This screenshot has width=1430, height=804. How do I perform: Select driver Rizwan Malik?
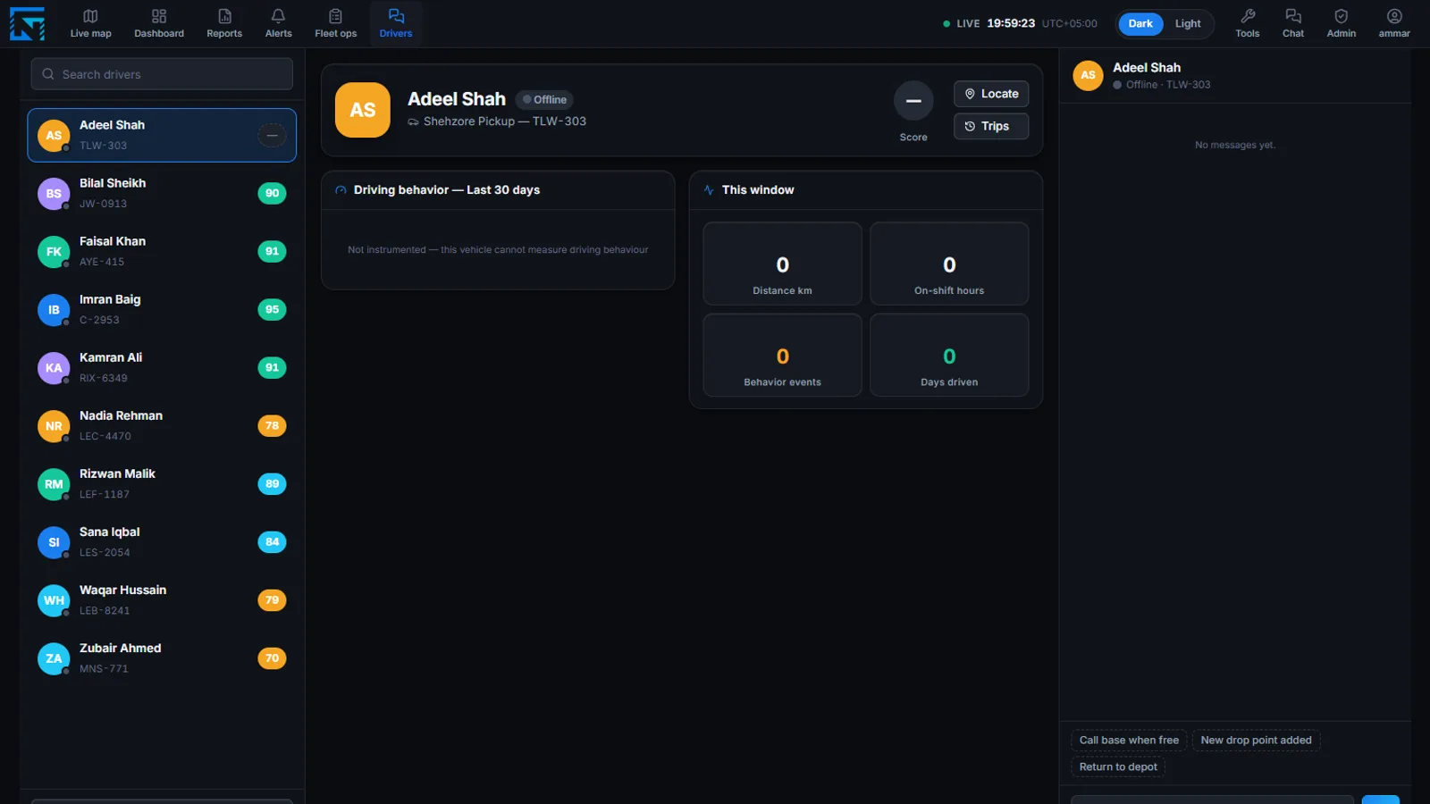click(x=162, y=483)
